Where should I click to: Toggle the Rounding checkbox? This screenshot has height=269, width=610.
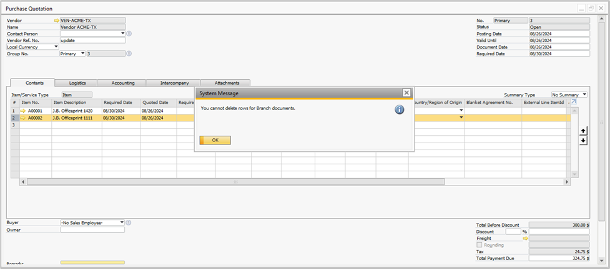(479, 245)
